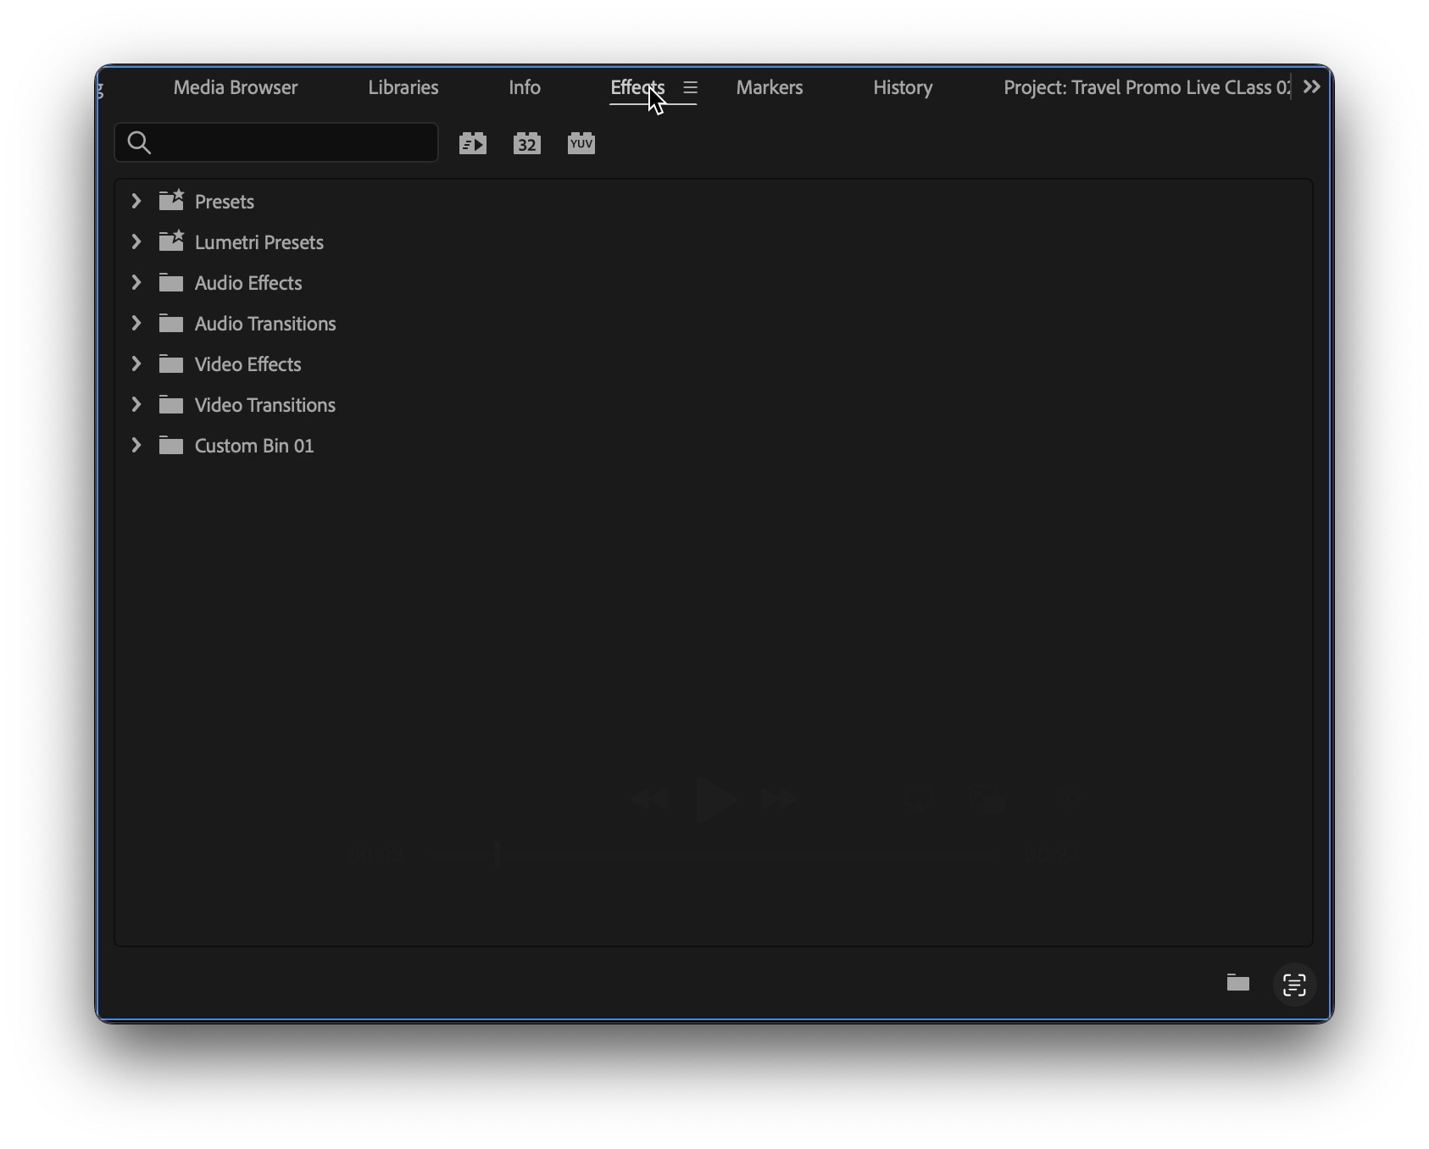Select the 'Video Transitions' label
This screenshot has height=1149, width=1429.
click(265, 405)
